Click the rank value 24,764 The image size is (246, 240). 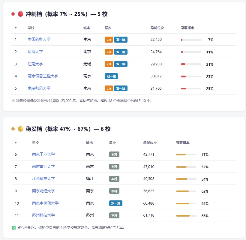tap(156, 52)
